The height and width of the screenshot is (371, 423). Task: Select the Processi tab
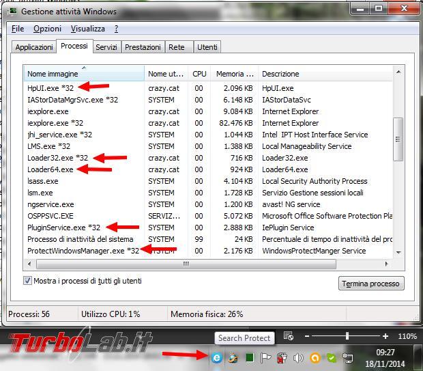pyautogui.click(x=74, y=46)
